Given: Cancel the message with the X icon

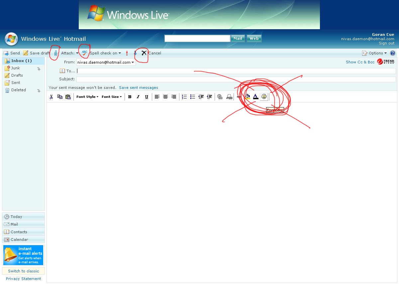Looking at the screenshot, I should (x=144, y=53).
